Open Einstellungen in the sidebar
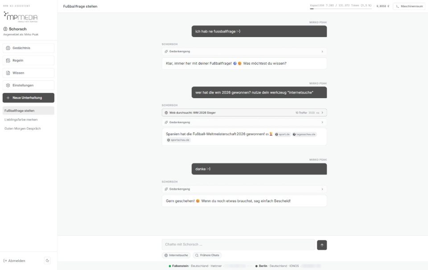The width and height of the screenshot is (428, 270). 29,85
